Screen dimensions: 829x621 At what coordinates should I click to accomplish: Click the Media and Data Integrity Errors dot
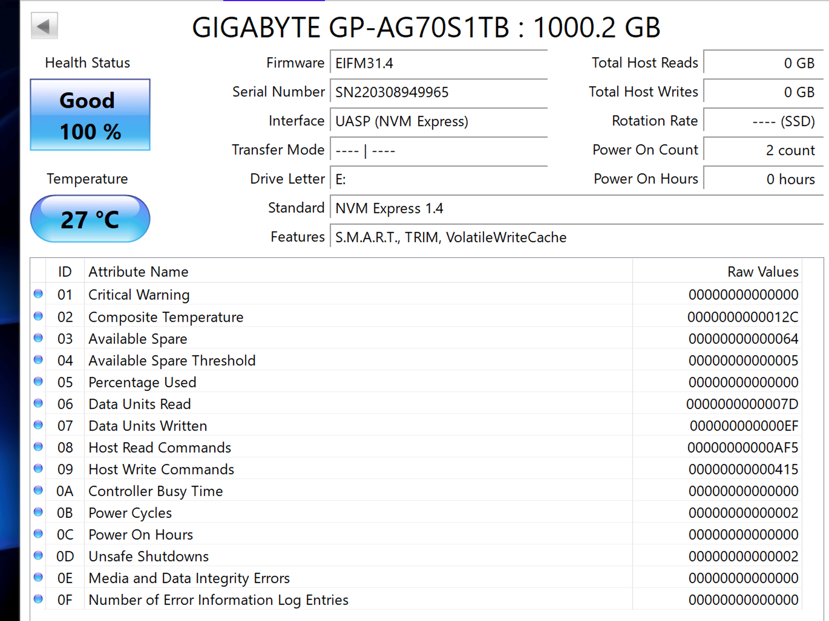point(38,577)
